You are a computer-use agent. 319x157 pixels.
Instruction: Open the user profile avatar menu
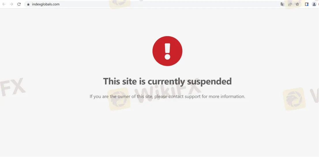314,4
